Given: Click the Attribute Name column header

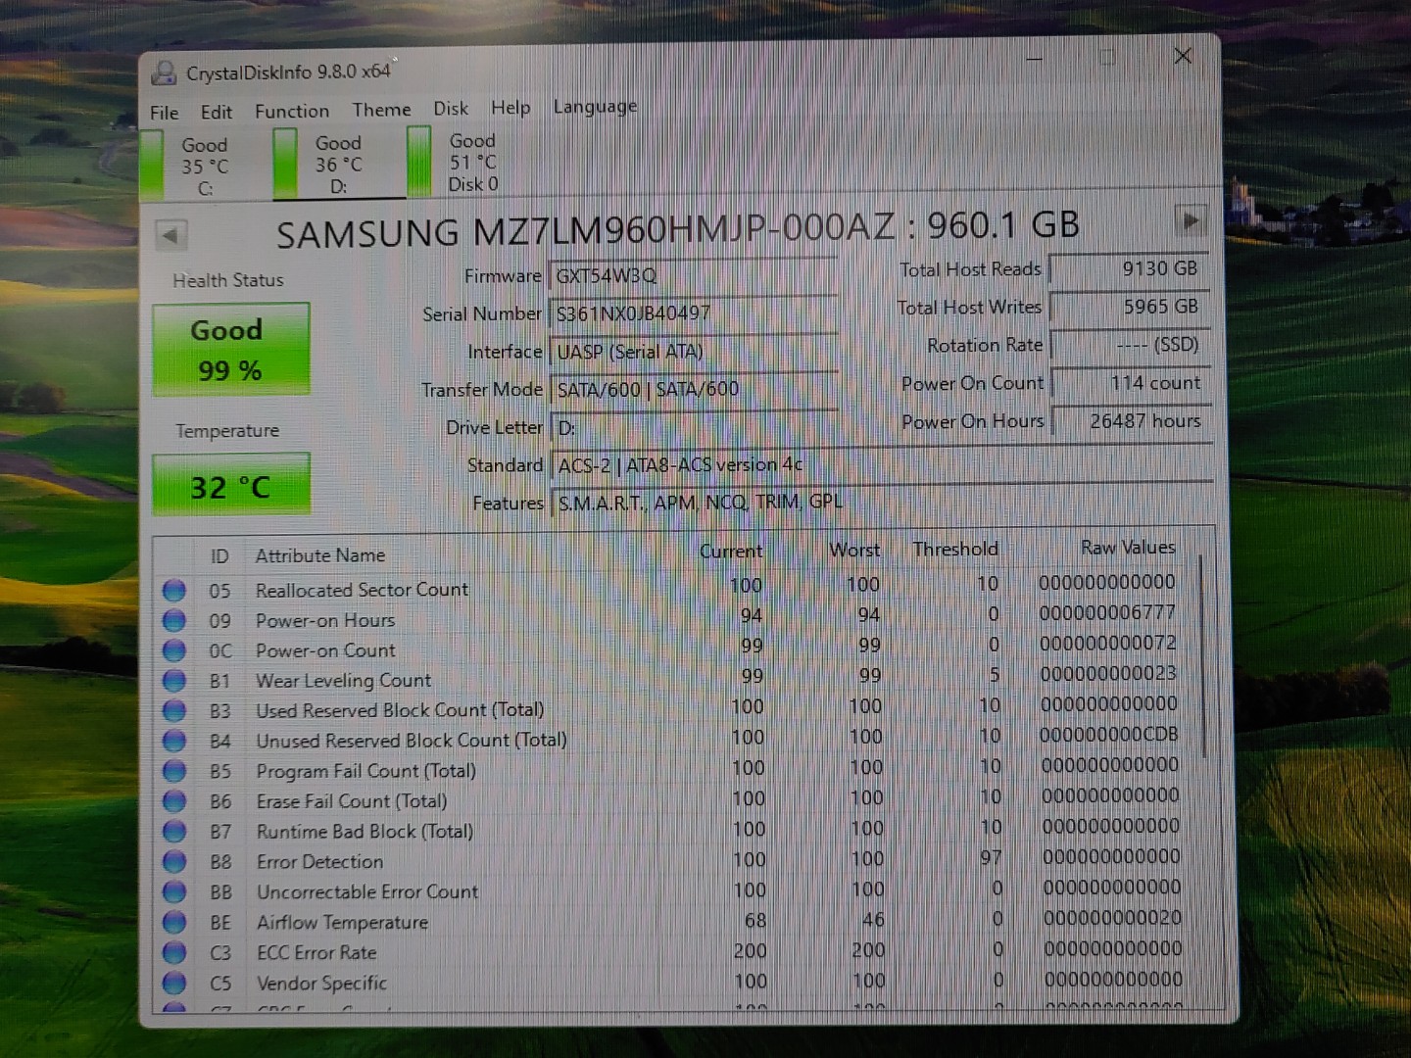Looking at the screenshot, I should point(319,555).
